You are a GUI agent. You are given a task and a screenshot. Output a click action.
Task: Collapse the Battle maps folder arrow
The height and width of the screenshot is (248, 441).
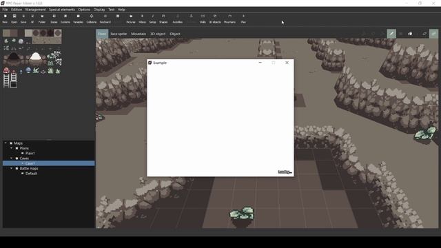(x=11, y=168)
